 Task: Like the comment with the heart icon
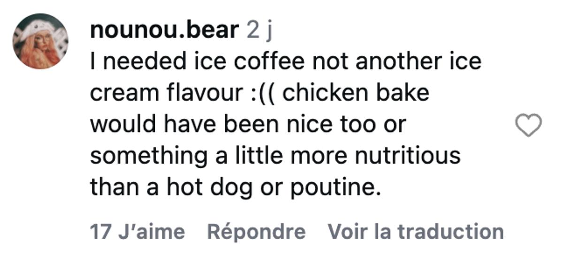[528, 126]
